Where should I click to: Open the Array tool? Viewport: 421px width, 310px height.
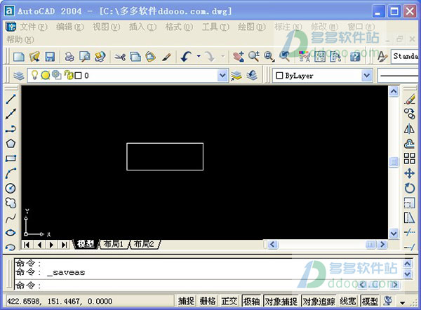coord(410,159)
